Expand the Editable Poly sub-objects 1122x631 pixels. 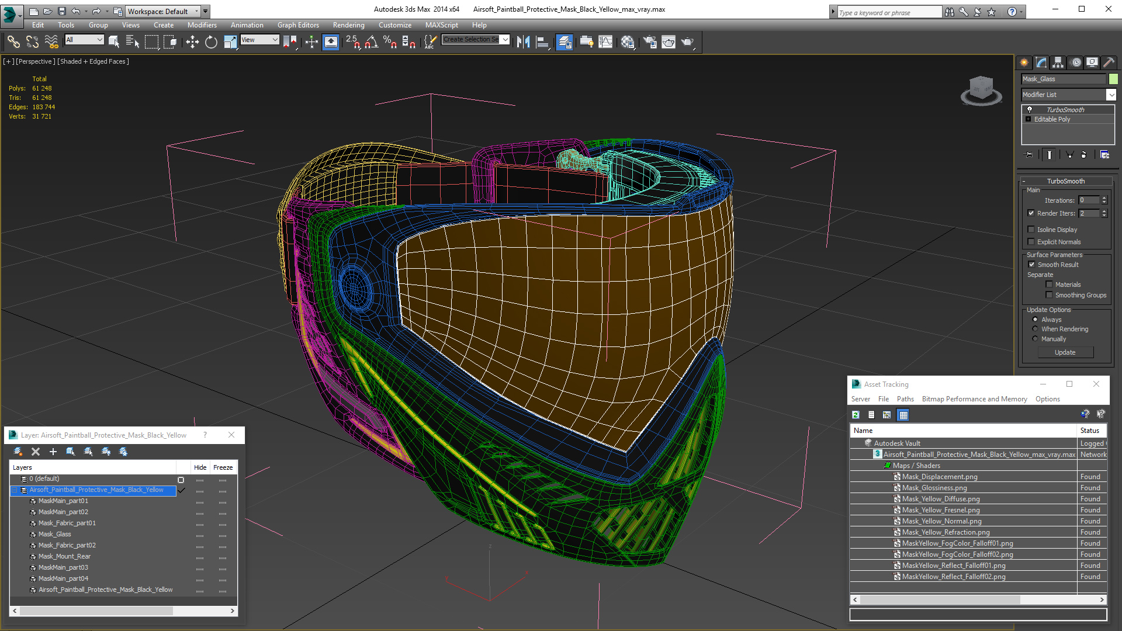tap(1028, 119)
